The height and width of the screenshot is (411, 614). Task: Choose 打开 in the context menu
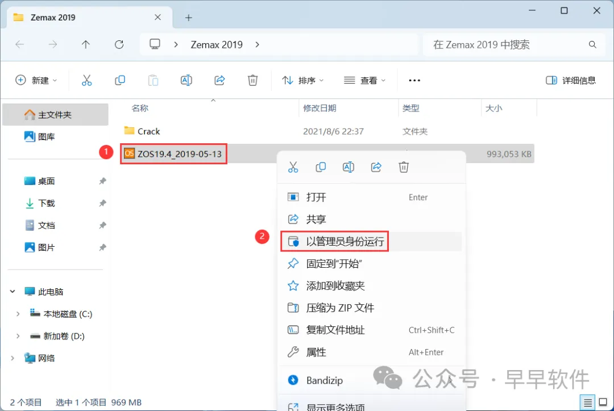(371, 197)
